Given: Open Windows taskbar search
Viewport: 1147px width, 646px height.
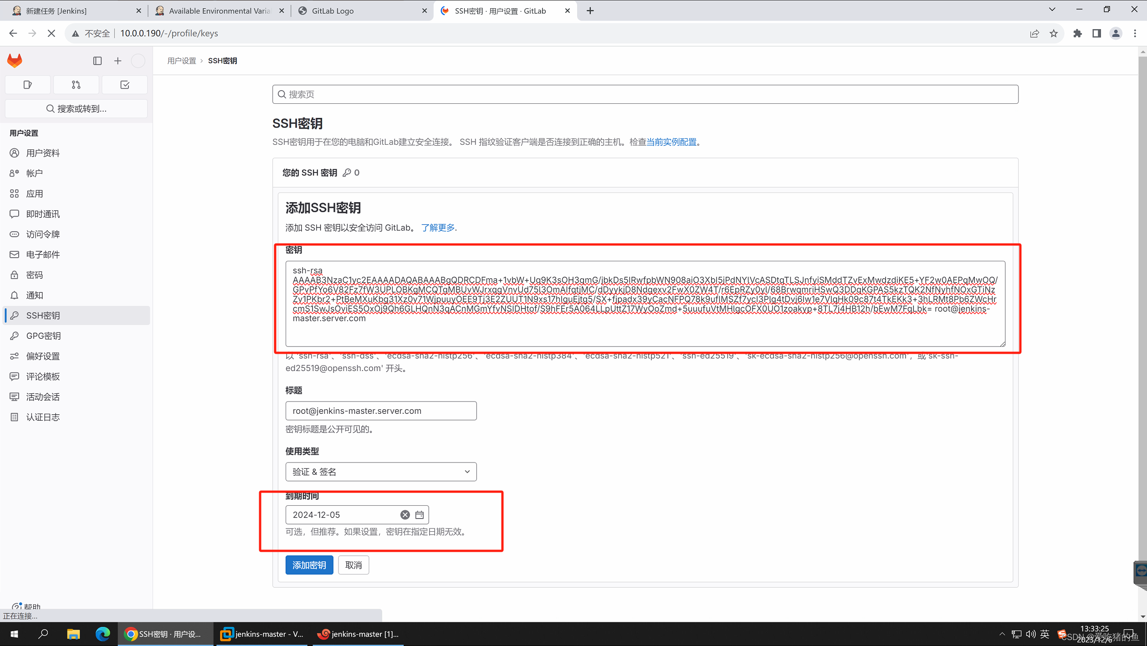Looking at the screenshot, I should (43, 634).
